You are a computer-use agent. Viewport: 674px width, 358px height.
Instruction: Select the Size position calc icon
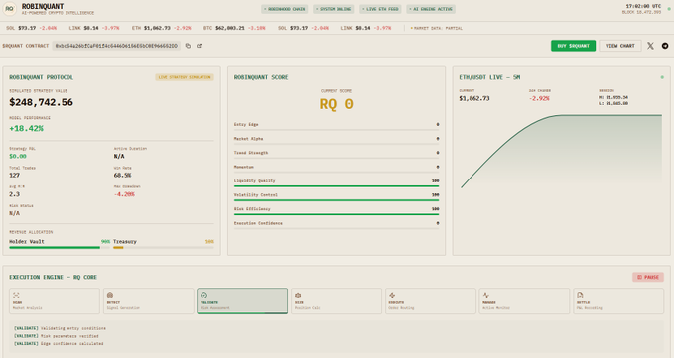click(x=298, y=295)
